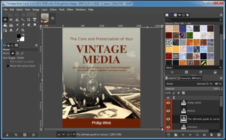
Task: Select the Crop tool
Action: pyautogui.click(x=29, y=20)
